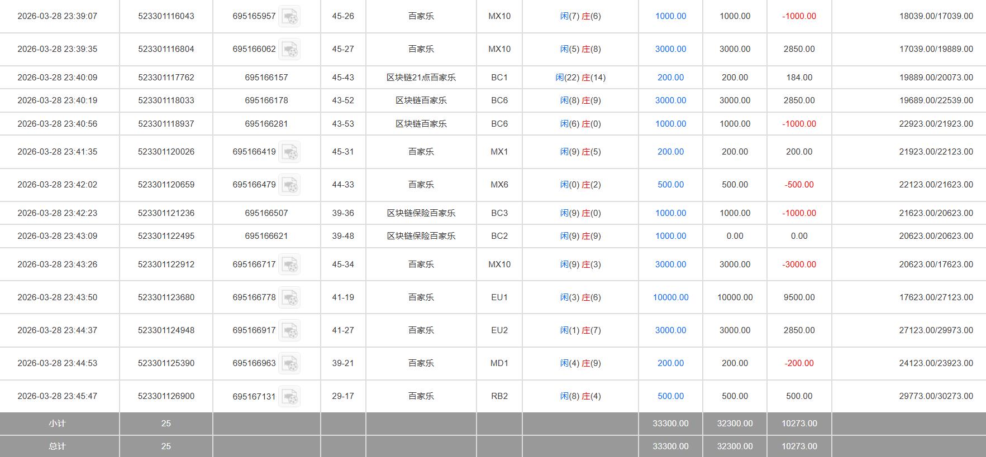Open video replay icon beside 695166917

[x=289, y=330]
